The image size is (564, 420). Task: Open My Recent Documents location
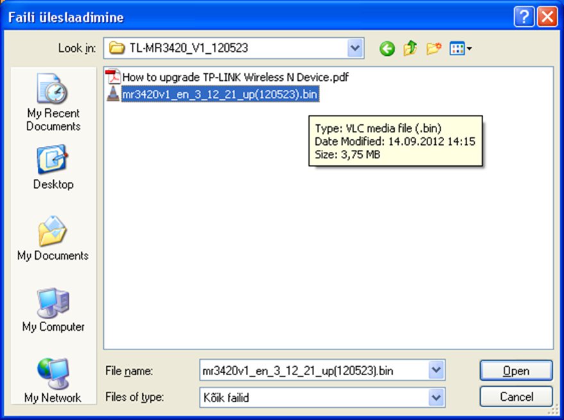click(x=53, y=102)
